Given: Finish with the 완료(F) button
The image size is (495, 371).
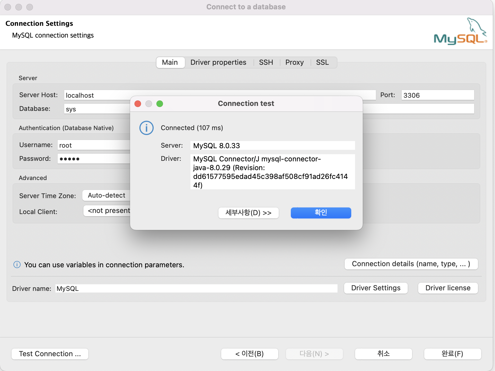Looking at the screenshot, I should point(453,354).
